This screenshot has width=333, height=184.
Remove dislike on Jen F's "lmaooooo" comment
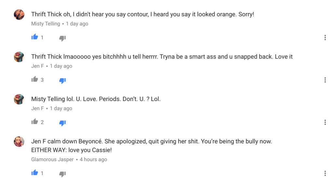pos(62,80)
